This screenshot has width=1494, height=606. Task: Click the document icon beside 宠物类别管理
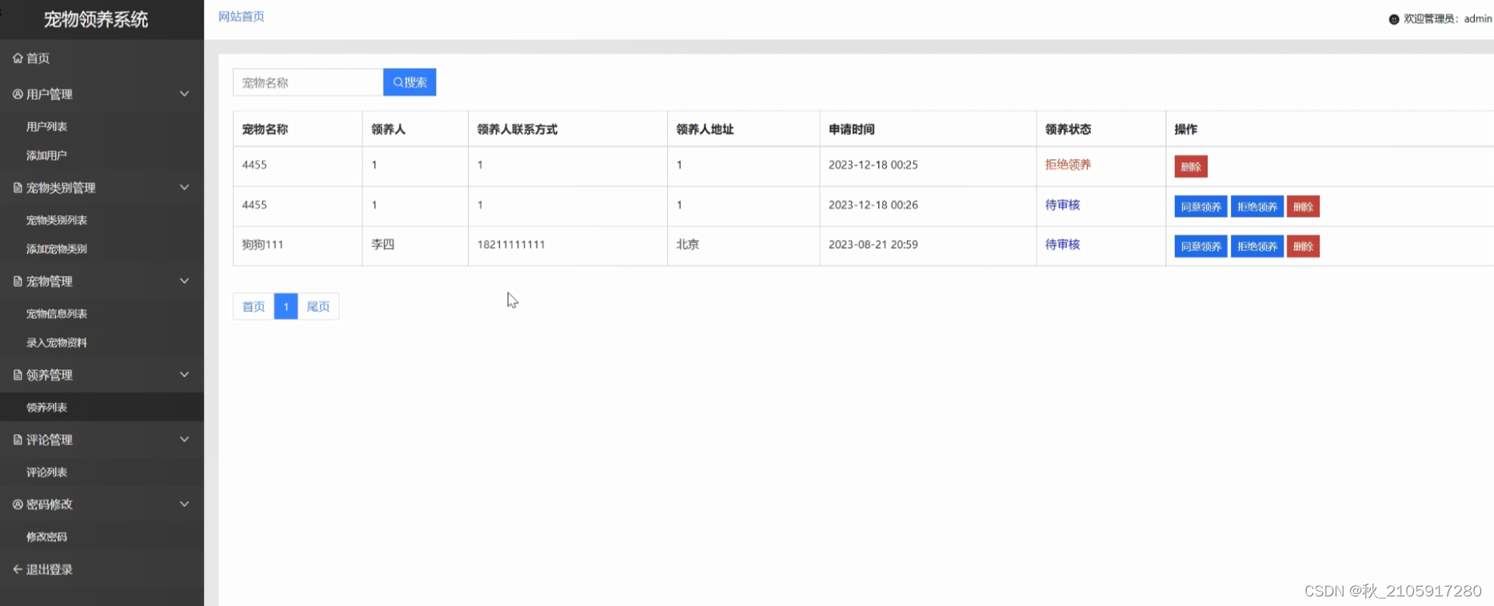(x=18, y=187)
